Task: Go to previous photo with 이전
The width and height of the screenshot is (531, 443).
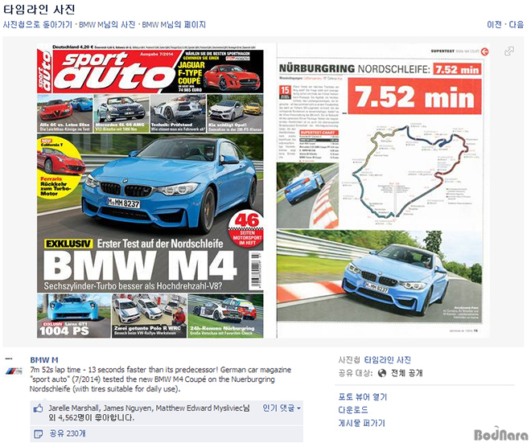Action: click(x=494, y=24)
